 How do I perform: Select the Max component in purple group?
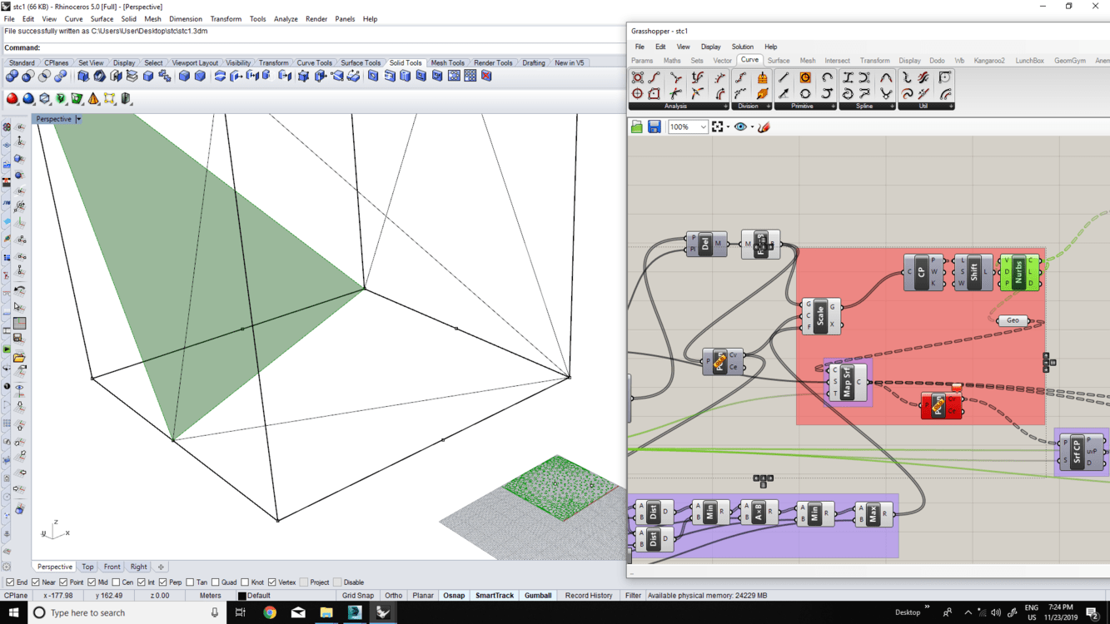(873, 516)
